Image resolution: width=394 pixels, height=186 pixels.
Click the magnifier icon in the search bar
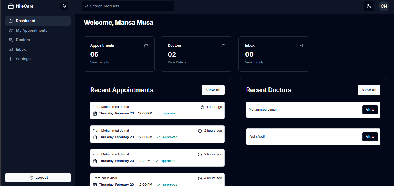pyautogui.click(x=86, y=6)
